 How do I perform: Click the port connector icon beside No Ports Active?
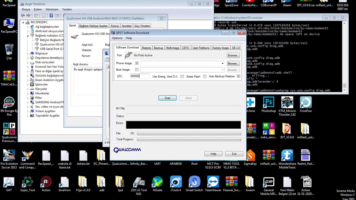(128, 55)
